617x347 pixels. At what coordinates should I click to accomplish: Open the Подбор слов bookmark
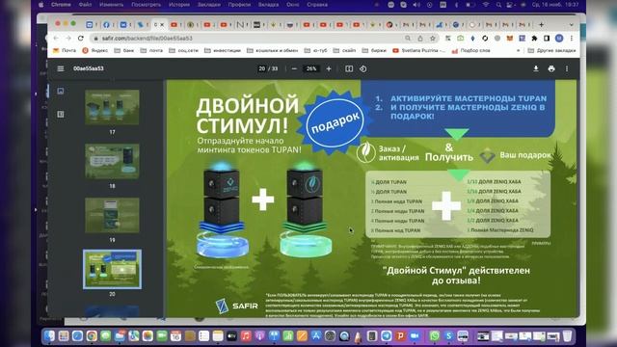(471, 50)
